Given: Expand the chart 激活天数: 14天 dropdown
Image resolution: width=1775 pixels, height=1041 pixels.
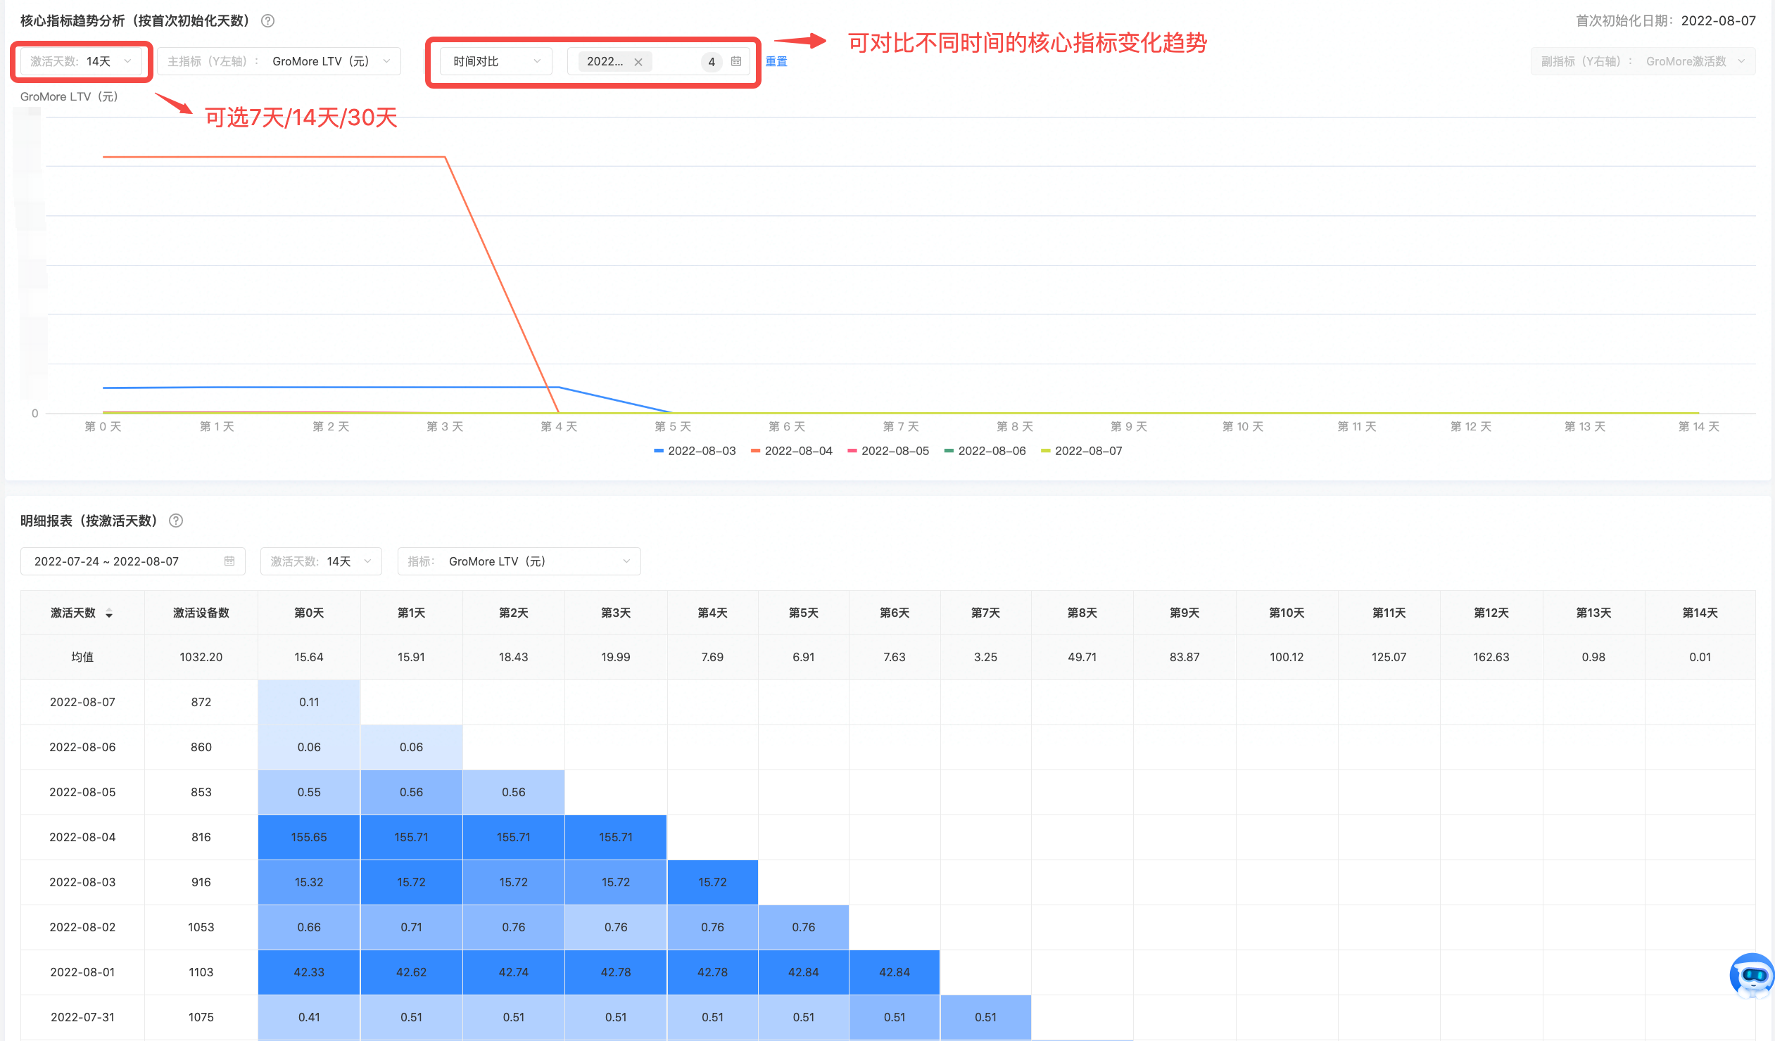Looking at the screenshot, I should (x=81, y=61).
